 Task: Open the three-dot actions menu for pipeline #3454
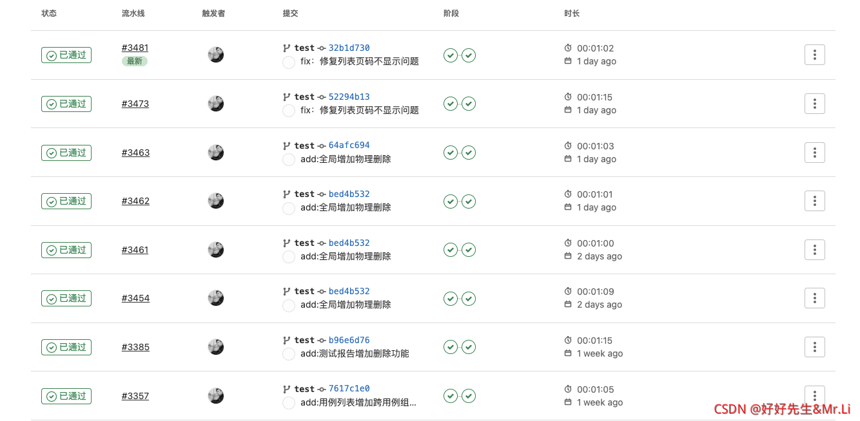point(815,298)
